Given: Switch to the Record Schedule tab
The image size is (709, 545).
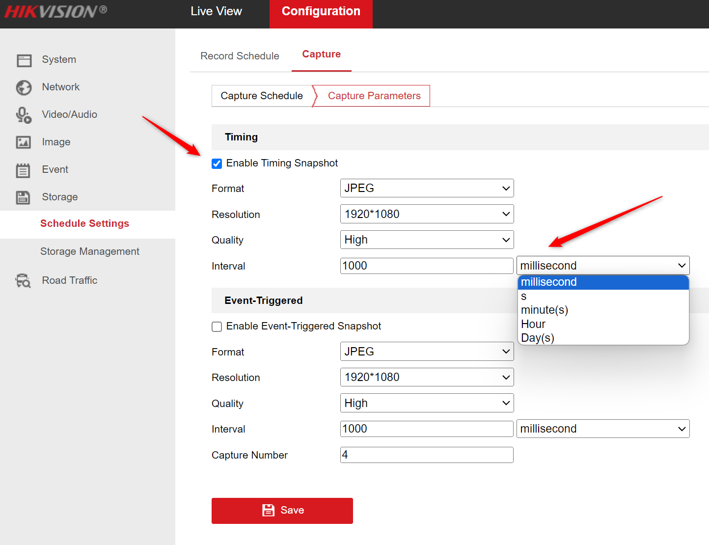Looking at the screenshot, I should pos(240,55).
